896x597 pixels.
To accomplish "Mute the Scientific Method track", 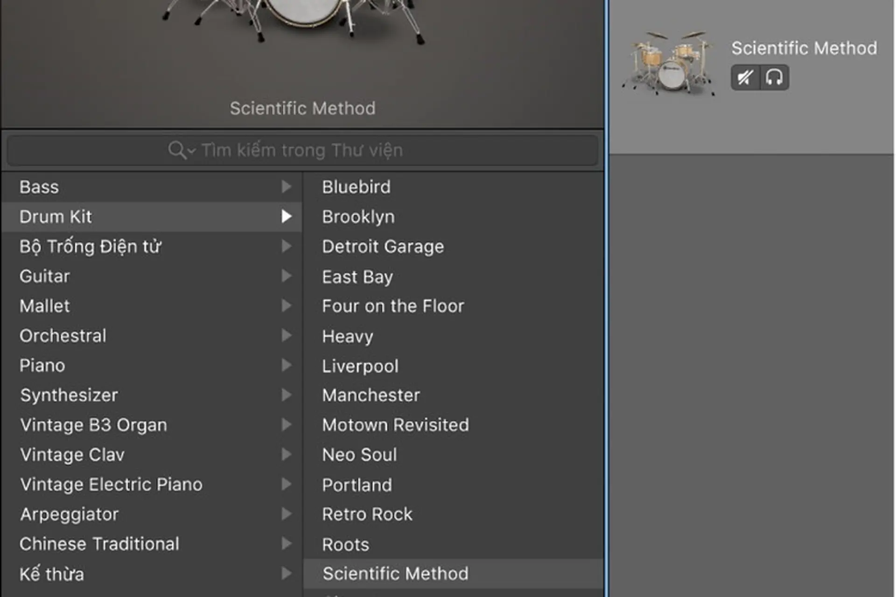I will 745,77.
